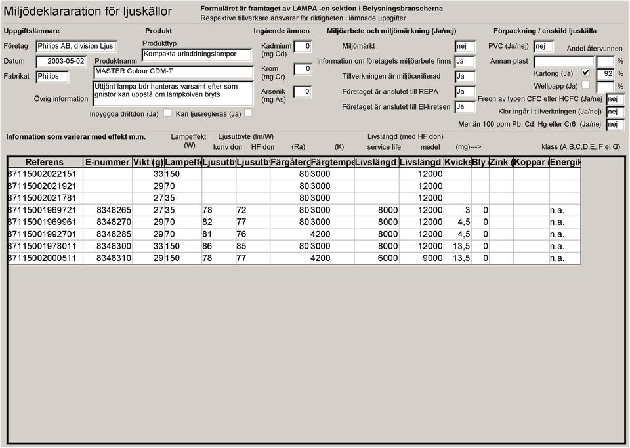The image size is (630, 448).
Task: Click the Produktnamn field MASTER Colour CDM-T
Action: [x=173, y=72]
